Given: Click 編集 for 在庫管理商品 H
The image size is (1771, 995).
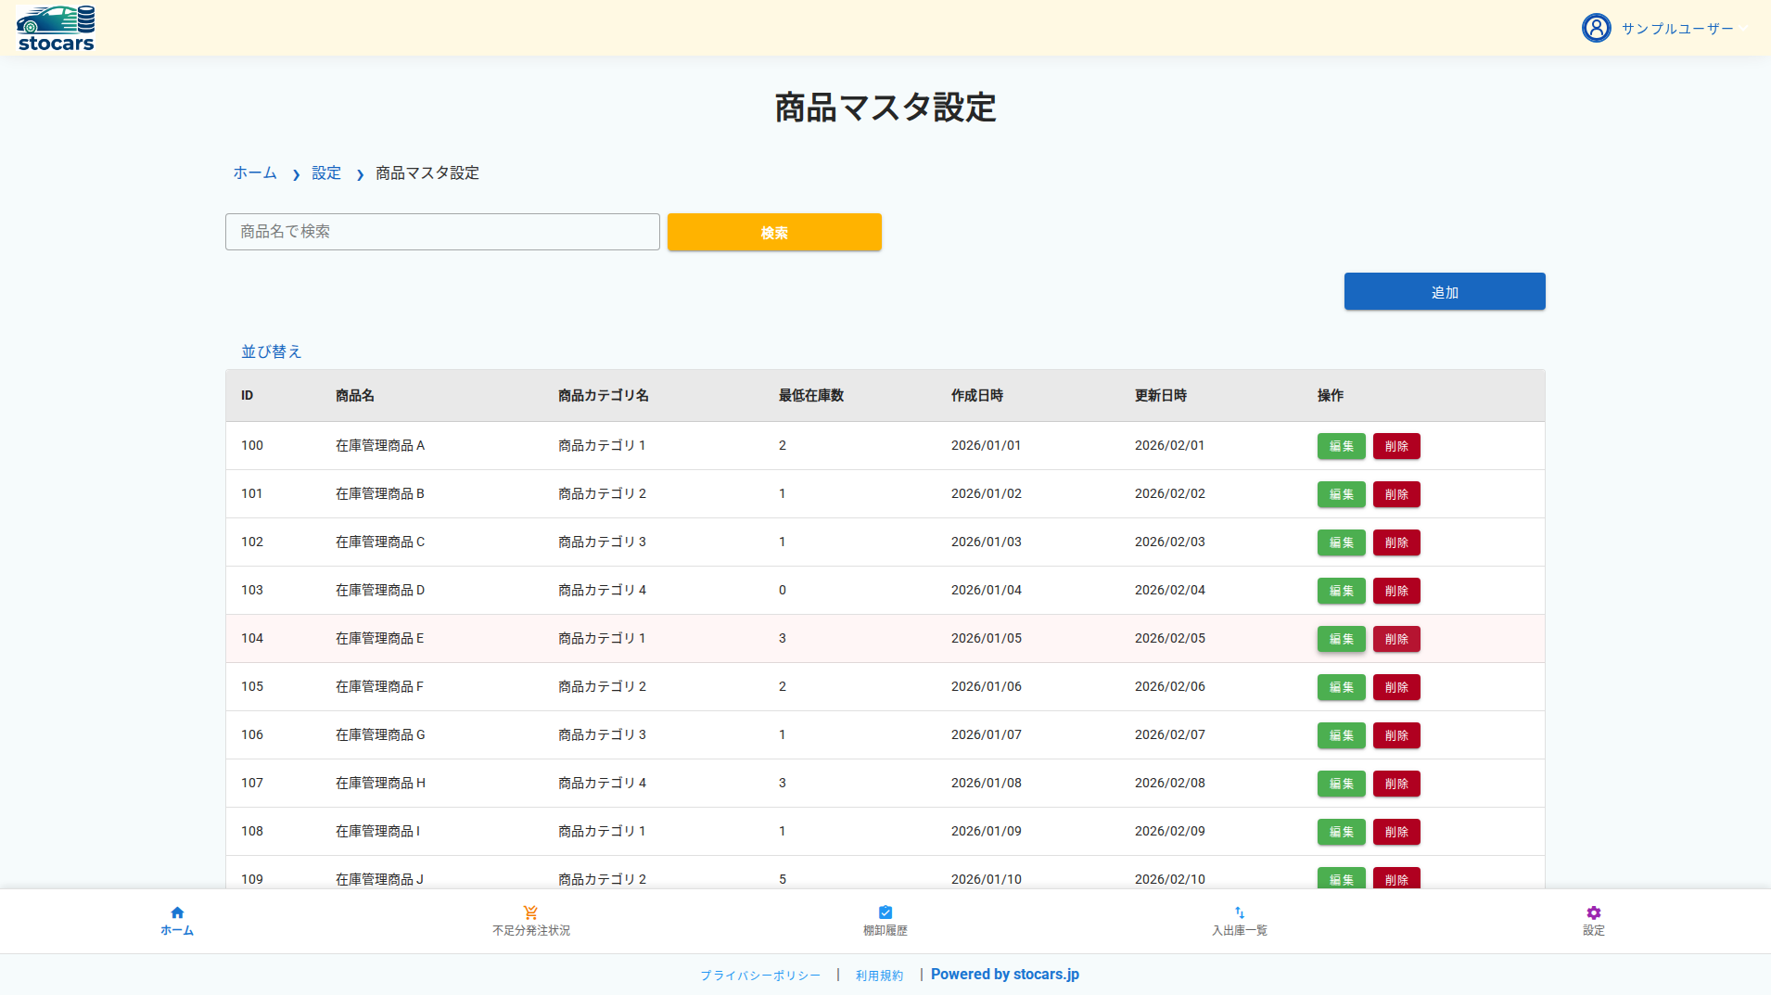Looking at the screenshot, I should coord(1341,784).
